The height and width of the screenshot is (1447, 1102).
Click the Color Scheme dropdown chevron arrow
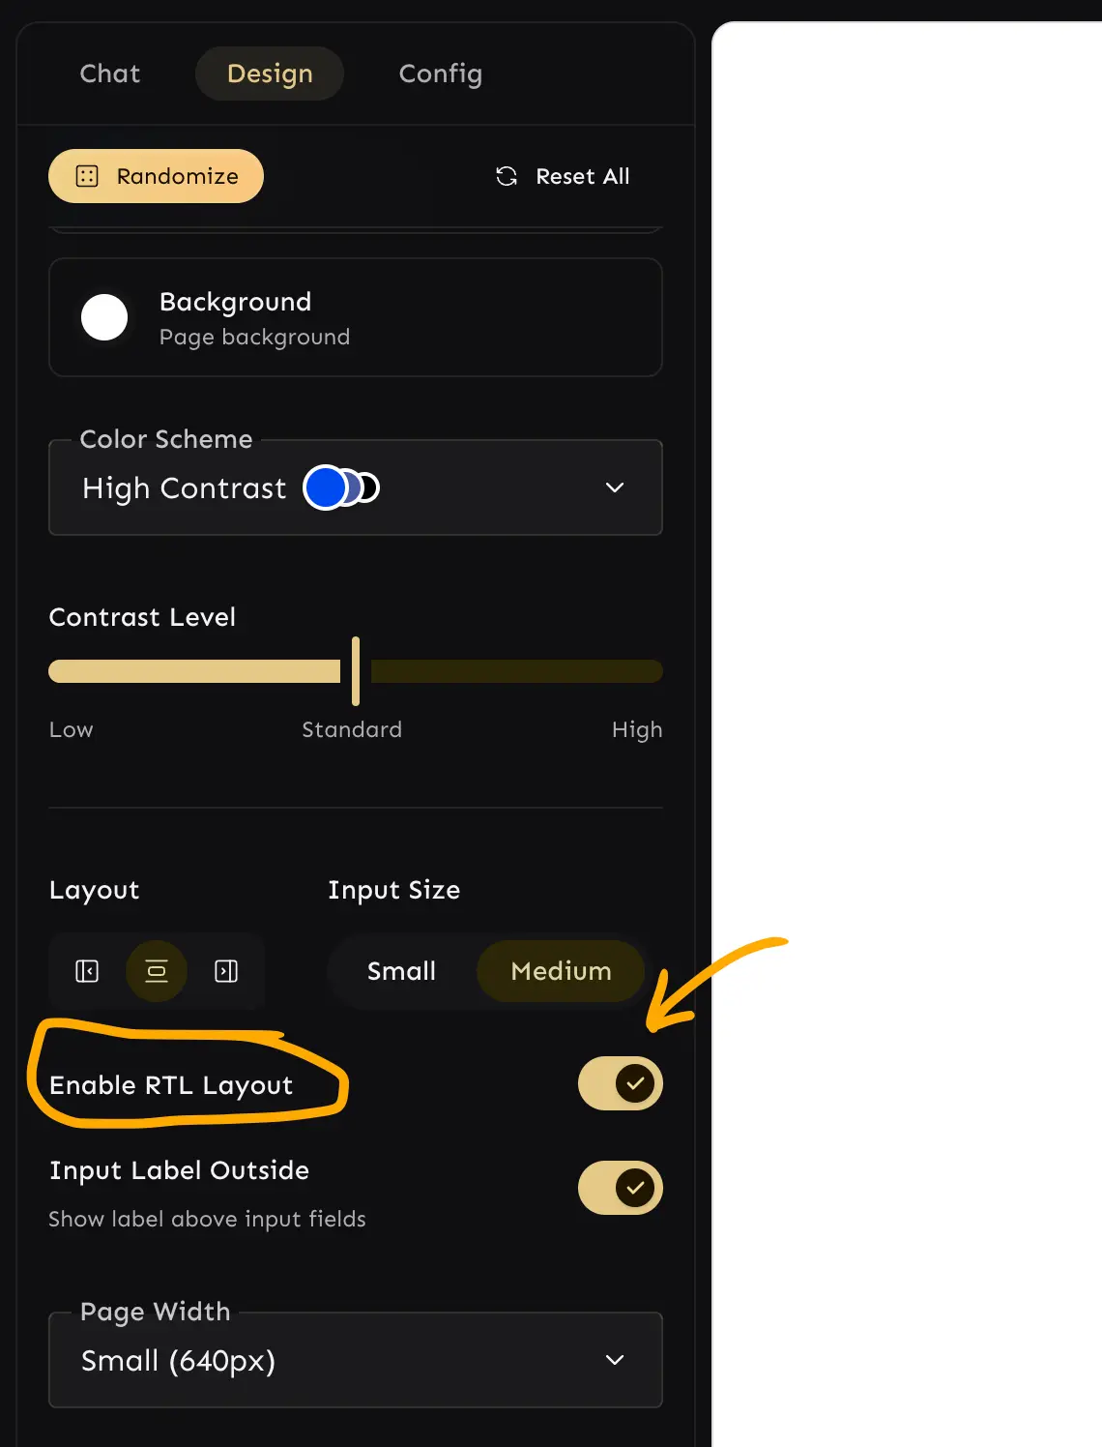click(615, 487)
